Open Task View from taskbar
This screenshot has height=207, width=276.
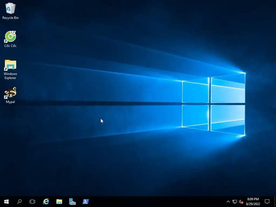[32, 202]
